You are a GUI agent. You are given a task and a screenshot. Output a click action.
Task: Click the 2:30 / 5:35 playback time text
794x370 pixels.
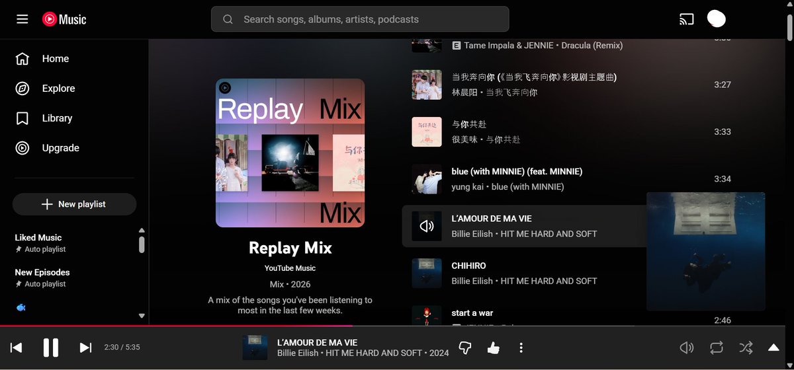pos(122,348)
